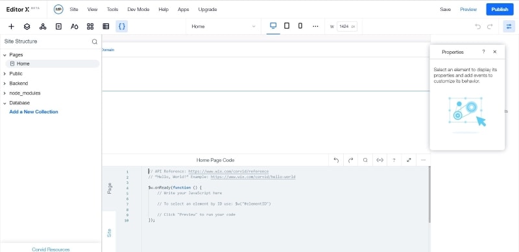
Task: Open the Pages document icon
Action: (58, 27)
